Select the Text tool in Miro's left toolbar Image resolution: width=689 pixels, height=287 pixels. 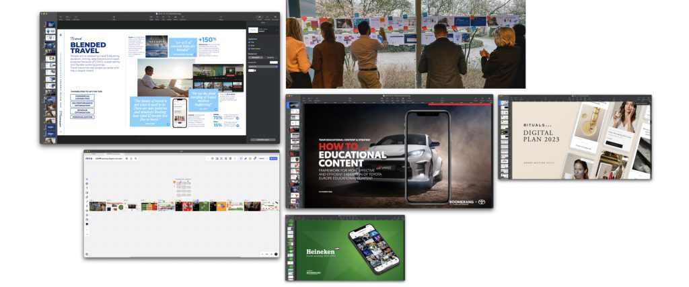tap(87, 188)
